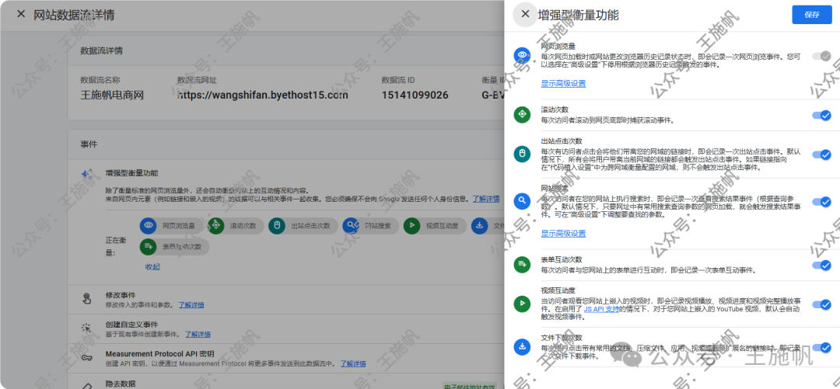840x389 pixels.
Task: Click the 视频互动度 chip in 正在衡量
Action: (x=435, y=226)
